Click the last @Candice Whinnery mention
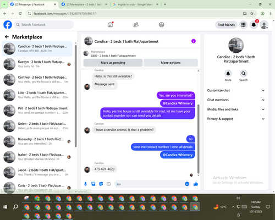Image resolution: width=275 pixels, height=220 pixels. click(x=178, y=155)
